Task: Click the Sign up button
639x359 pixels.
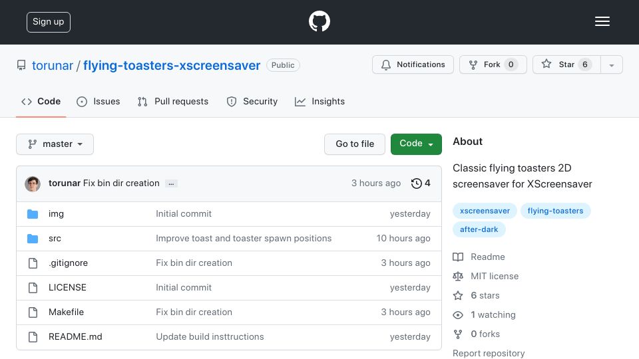Action: coord(49,22)
